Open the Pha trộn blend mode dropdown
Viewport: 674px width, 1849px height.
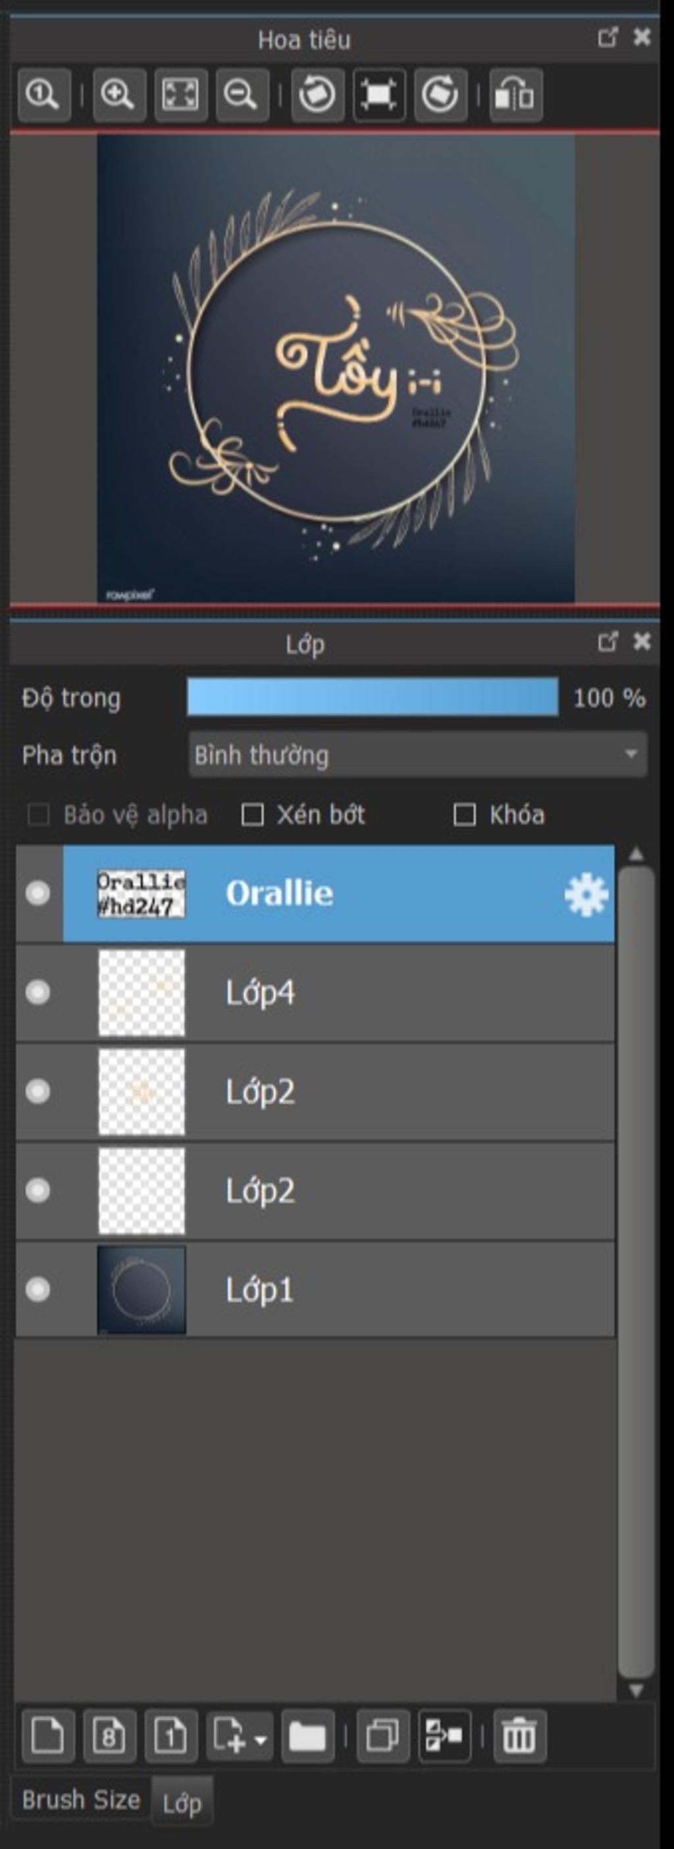point(418,754)
